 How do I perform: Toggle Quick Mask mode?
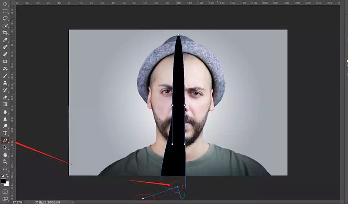[5, 191]
